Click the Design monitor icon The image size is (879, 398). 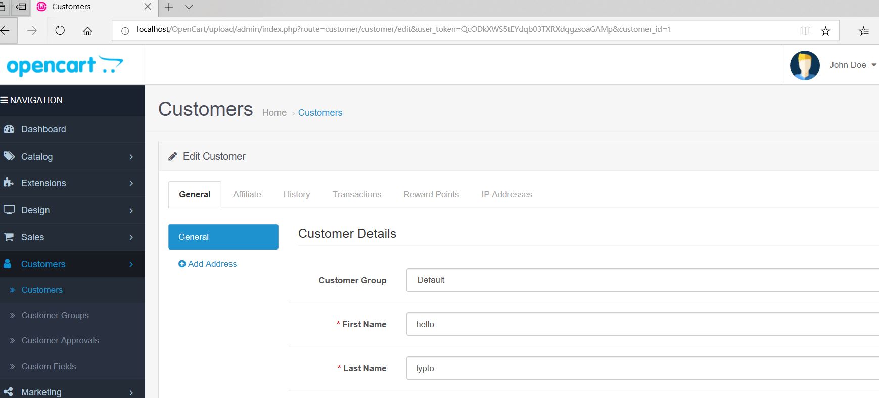[x=9, y=210]
